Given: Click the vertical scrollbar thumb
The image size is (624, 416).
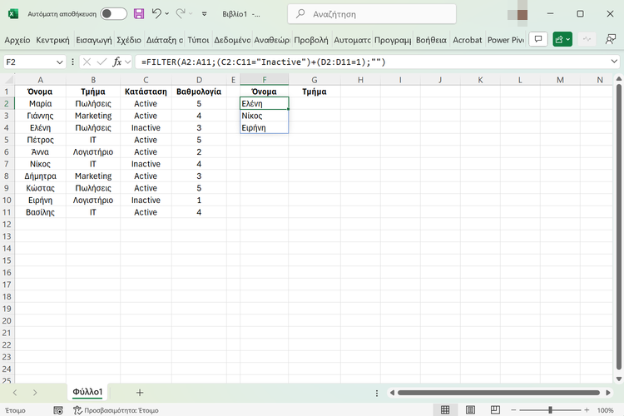Looking at the screenshot, I should (619, 226).
